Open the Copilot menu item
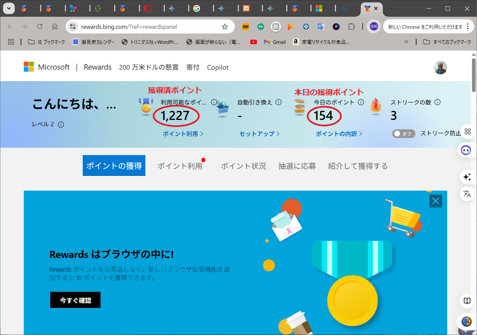Image resolution: width=477 pixels, height=335 pixels. [x=218, y=67]
